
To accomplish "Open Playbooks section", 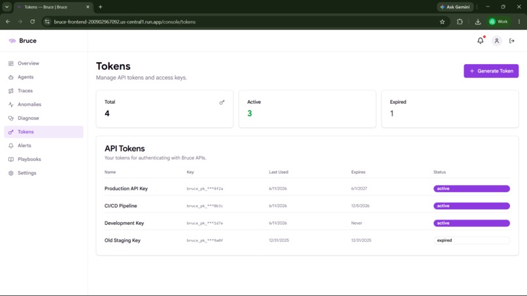I will tap(29, 159).
